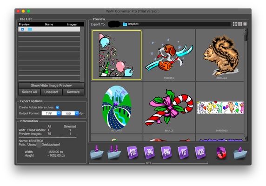Screen dimensions: 266x186
Task: Save as PNG using the PNG icon
Action: tap(166, 152)
